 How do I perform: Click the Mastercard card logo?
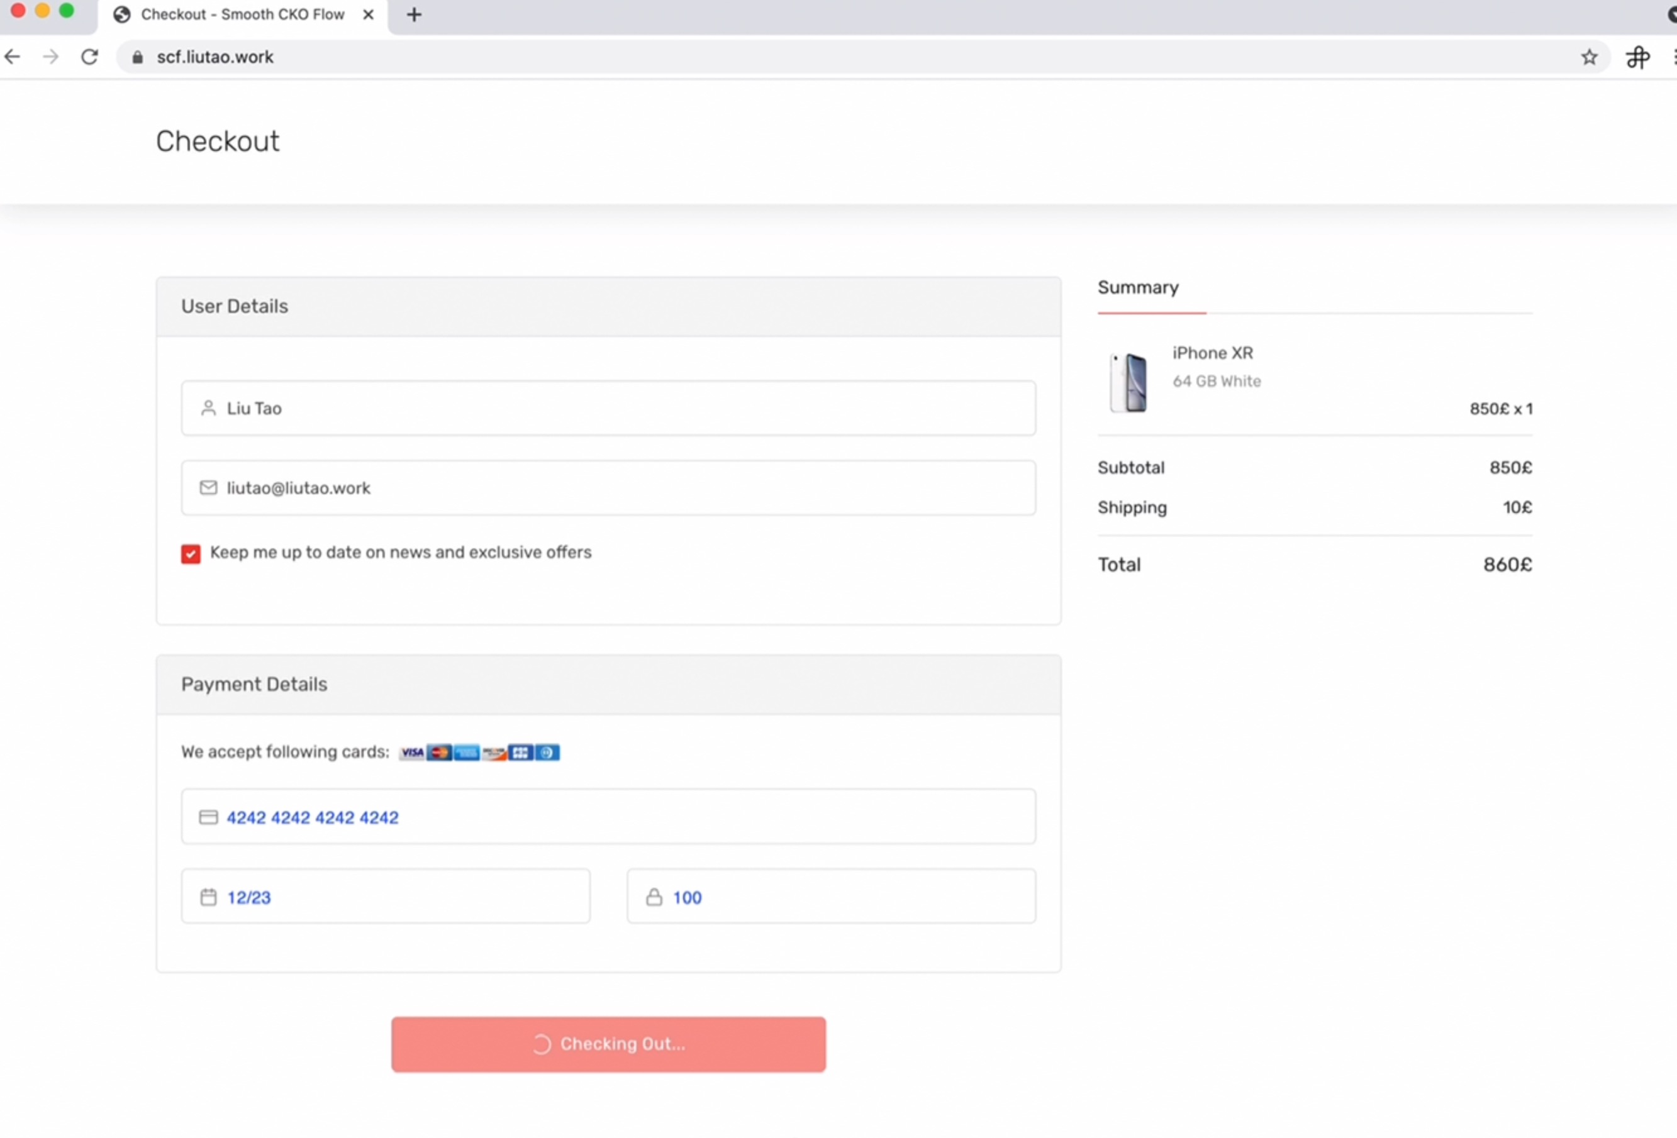click(x=438, y=753)
